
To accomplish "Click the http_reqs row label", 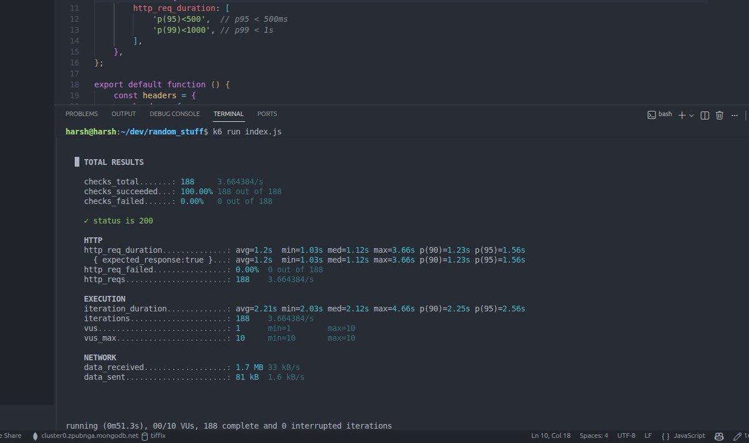I will tap(105, 280).
